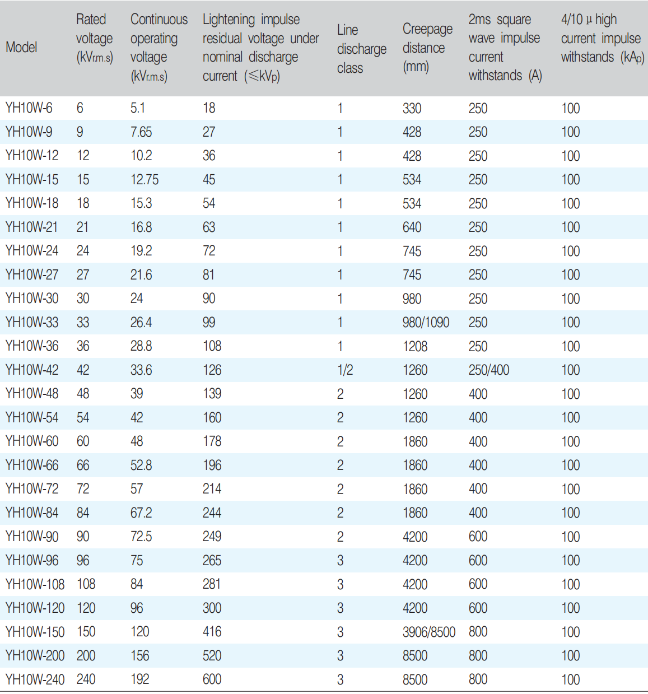
Task: Click the 4/10 µ high current impulse header
Action: (602, 38)
